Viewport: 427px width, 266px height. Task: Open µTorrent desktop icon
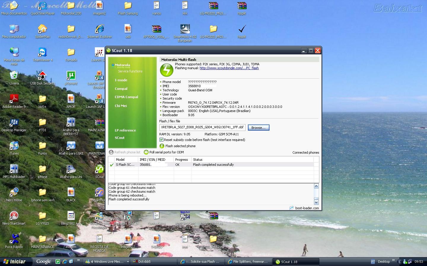pos(71,78)
